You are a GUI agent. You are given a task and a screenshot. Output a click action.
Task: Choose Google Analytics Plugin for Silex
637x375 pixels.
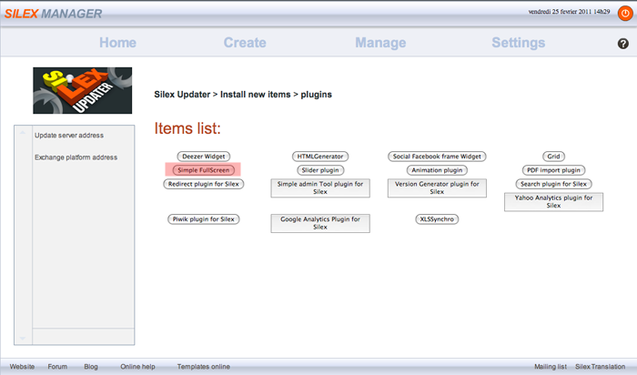(x=320, y=223)
